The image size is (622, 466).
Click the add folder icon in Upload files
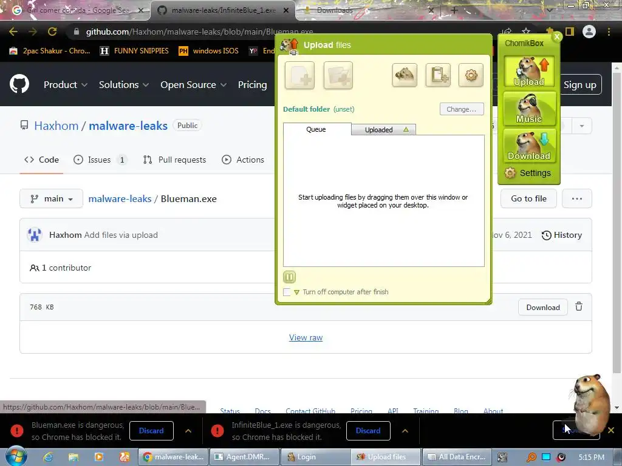(x=338, y=75)
